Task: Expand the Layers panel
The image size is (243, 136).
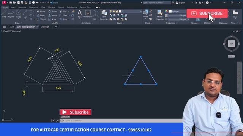Action: [x=120, y=23]
